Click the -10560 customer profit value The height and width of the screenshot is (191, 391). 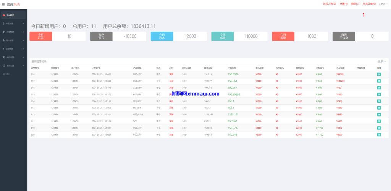point(130,36)
